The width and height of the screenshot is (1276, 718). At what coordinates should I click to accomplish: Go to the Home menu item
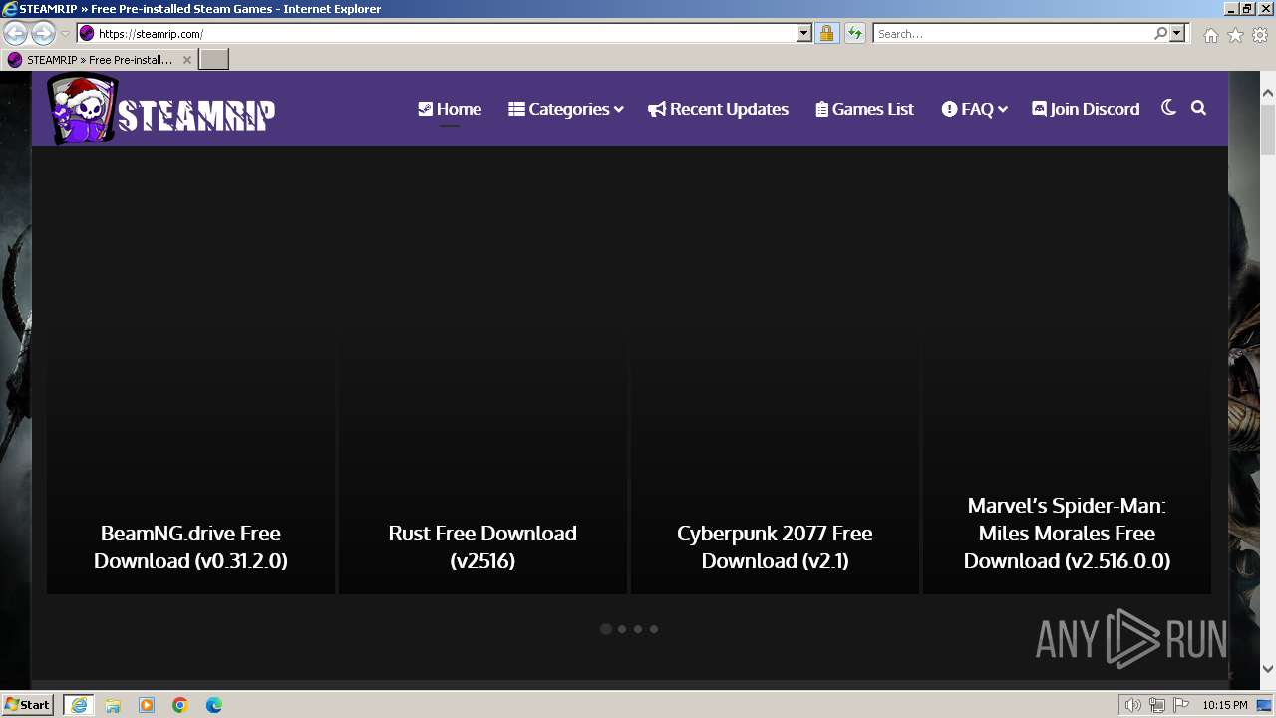(x=450, y=109)
